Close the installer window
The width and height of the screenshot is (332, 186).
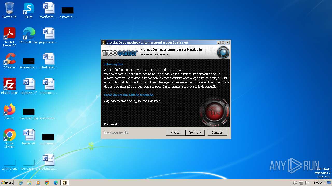pos(228,43)
